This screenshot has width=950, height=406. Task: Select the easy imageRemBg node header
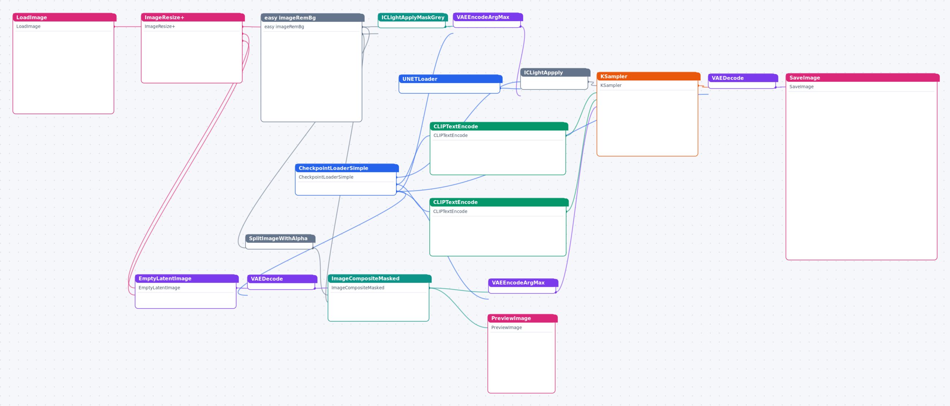pos(313,18)
